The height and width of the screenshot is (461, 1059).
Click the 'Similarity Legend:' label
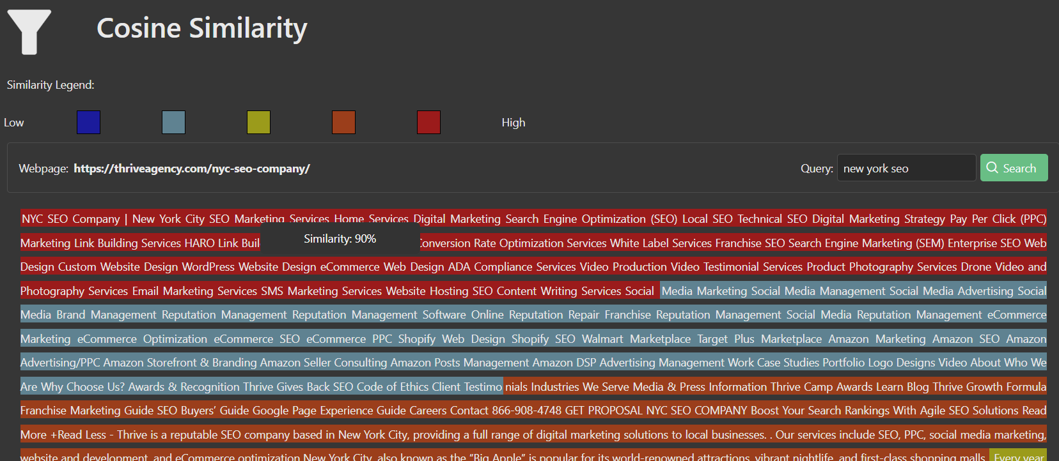tap(51, 85)
